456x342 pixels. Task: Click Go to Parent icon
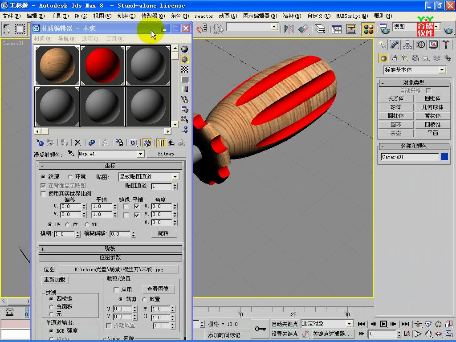(171, 143)
